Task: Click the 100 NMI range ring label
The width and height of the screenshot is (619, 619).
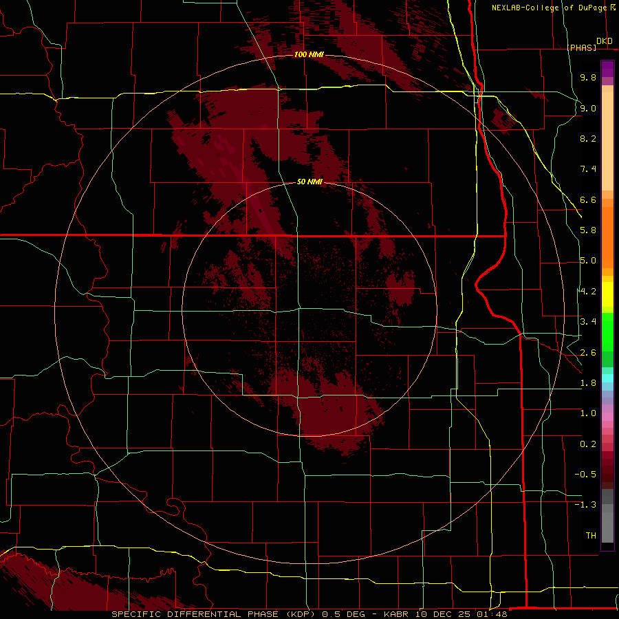Action: tap(309, 54)
